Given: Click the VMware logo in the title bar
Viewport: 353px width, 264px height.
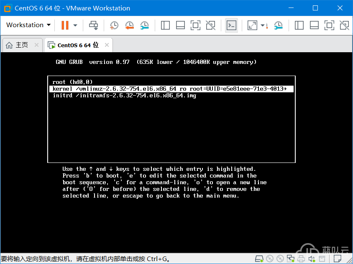Looking at the screenshot, I should [x=8, y=8].
